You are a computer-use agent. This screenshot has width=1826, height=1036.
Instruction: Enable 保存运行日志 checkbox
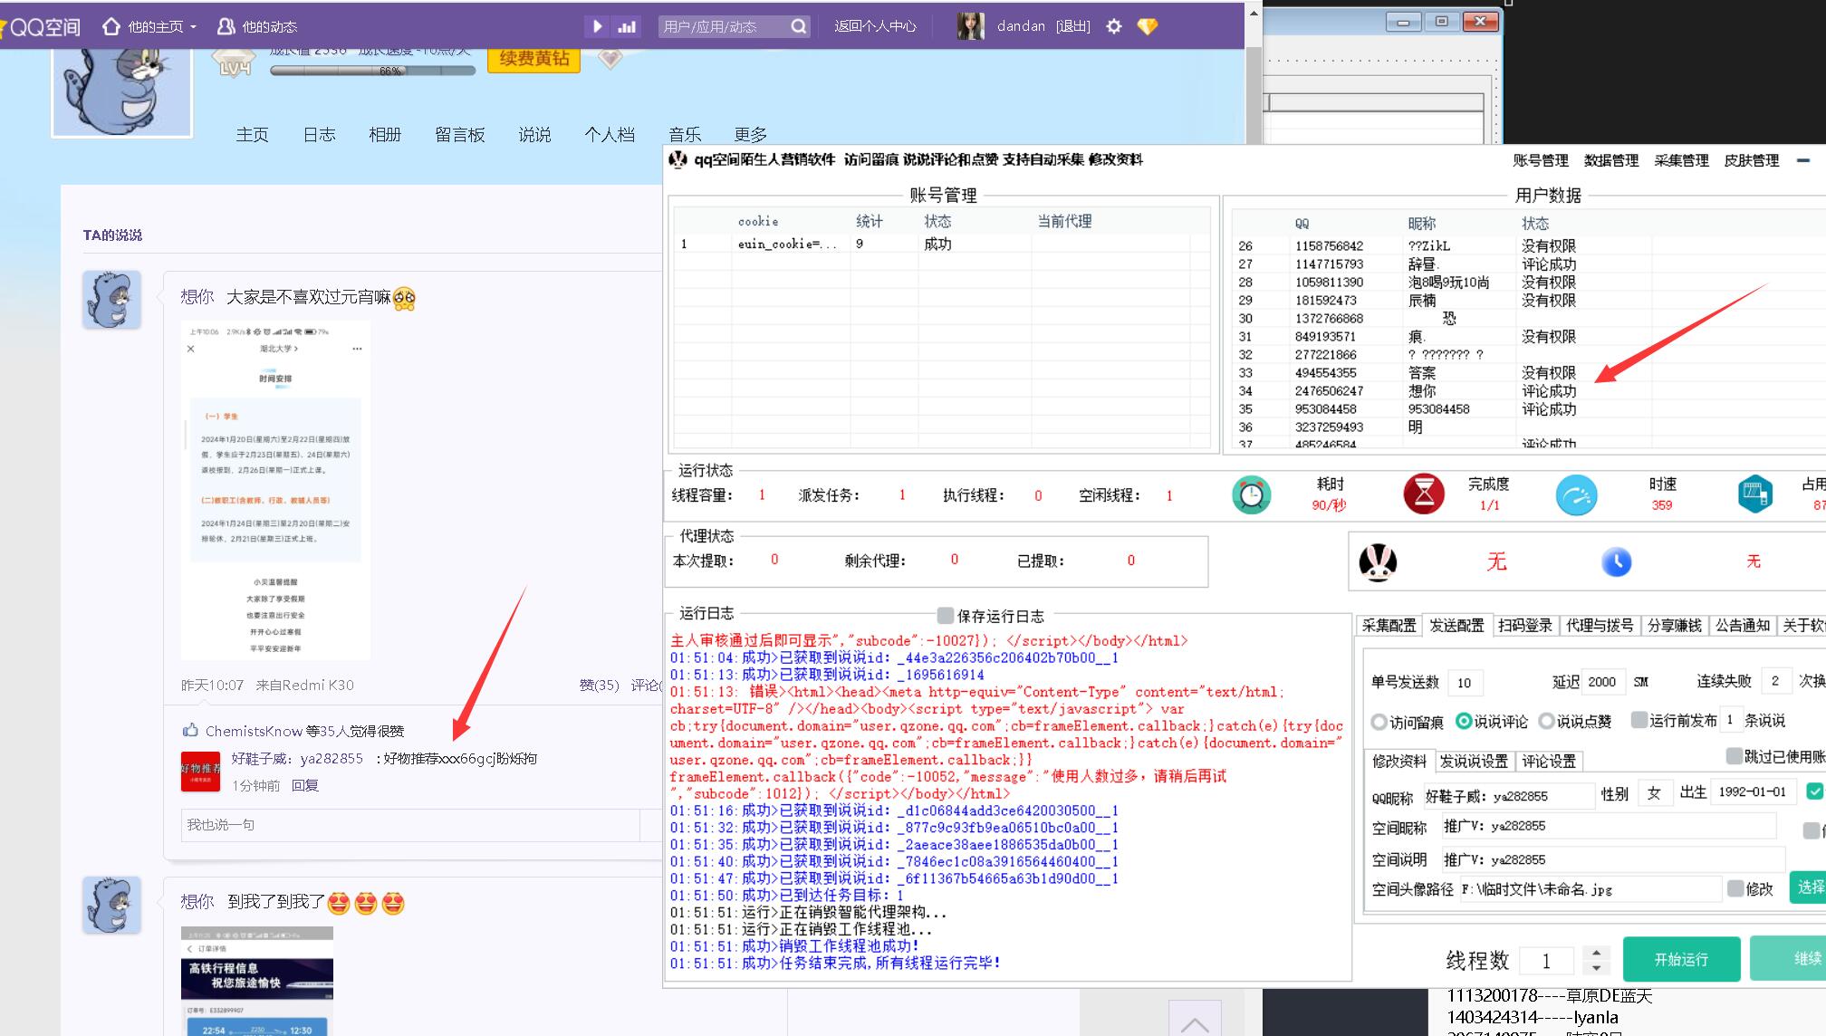(x=945, y=616)
